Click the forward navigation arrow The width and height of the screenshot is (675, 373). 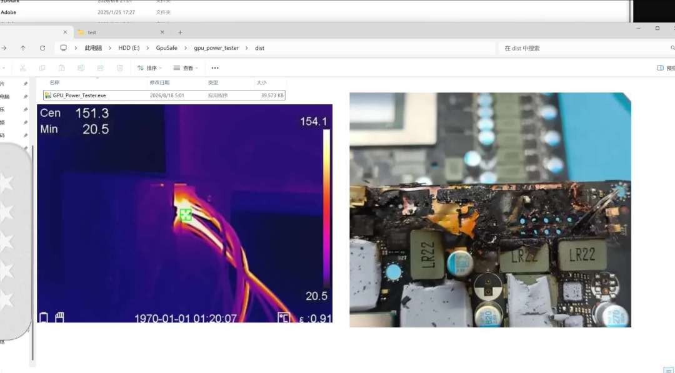[x=4, y=48]
